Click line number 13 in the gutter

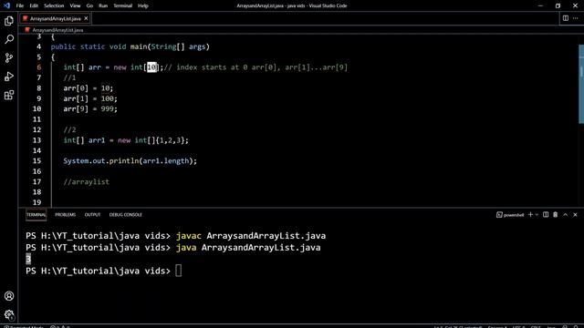36,140
